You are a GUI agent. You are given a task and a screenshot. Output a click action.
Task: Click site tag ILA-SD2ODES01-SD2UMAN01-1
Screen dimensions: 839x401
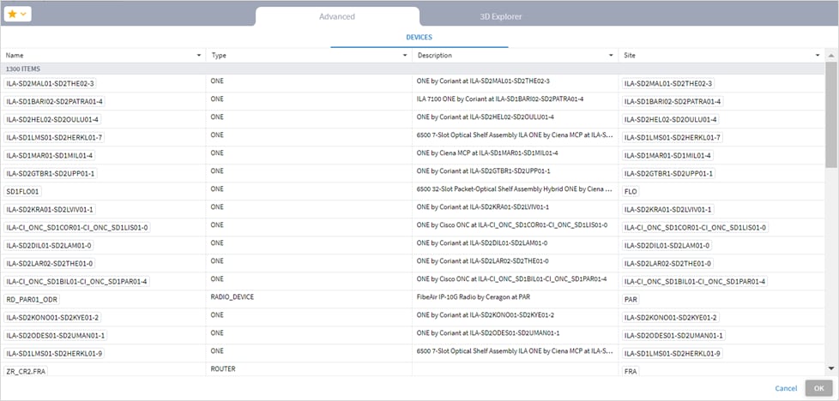673,335
